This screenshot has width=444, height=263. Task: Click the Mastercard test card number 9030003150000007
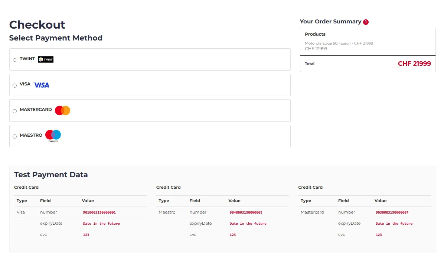(392, 212)
